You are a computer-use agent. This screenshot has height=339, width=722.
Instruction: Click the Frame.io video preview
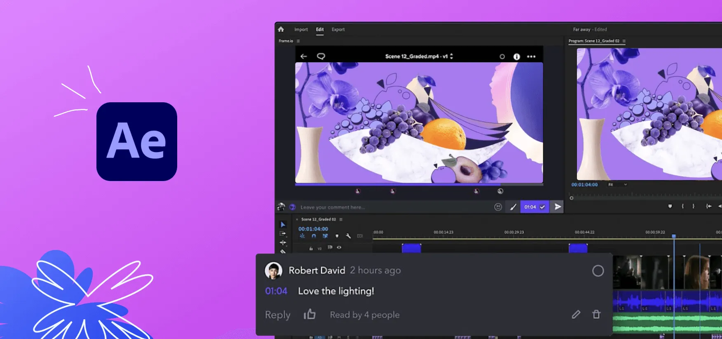(x=419, y=122)
